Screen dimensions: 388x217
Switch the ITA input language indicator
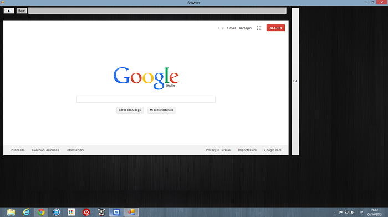point(361,213)
